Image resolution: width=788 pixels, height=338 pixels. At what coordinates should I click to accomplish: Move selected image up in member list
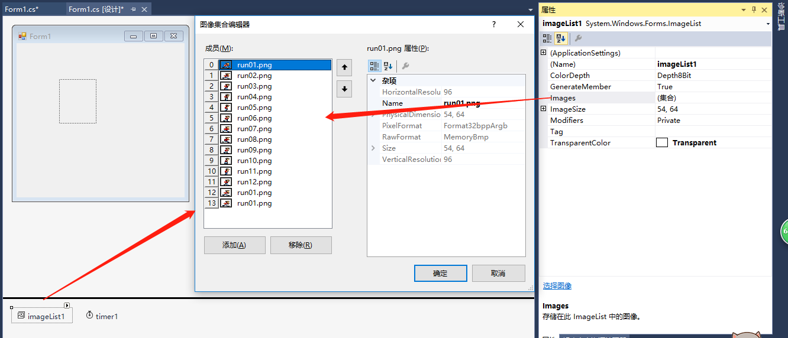pyautogui.click(x=344, y=67)
